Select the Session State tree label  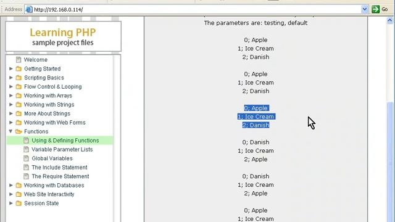pos(41,203)
